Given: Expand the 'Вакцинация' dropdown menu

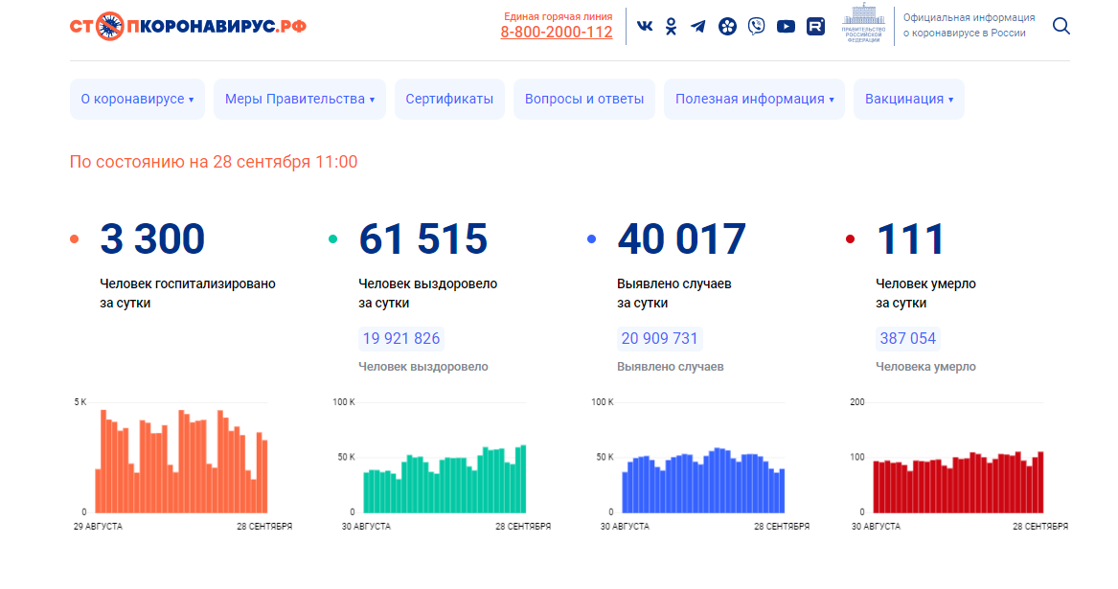Looking at the screenshot, I should click(x=908, y=99).
